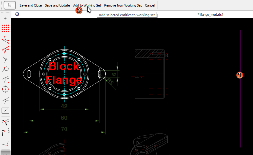The width and height of the screenshot is (253, 155).
Task: Select the Free snap plus icon
Action: pyautogui.click(x=5, y=18)
